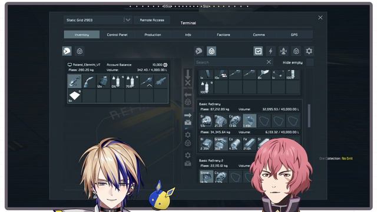Image resolution: width=377 pixels, height=212 pixels.
Task: Click the down arrow icon in the transfer column
Action: (188, 74)
